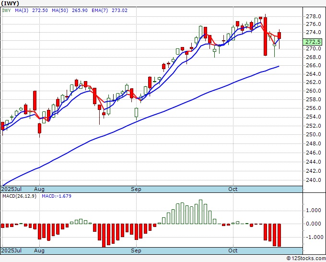Click the 250.0 price axis label
Screen dimensions: 326x262
(314, 134)
